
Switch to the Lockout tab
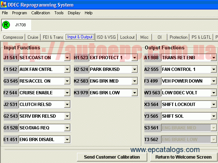point(128,37)
